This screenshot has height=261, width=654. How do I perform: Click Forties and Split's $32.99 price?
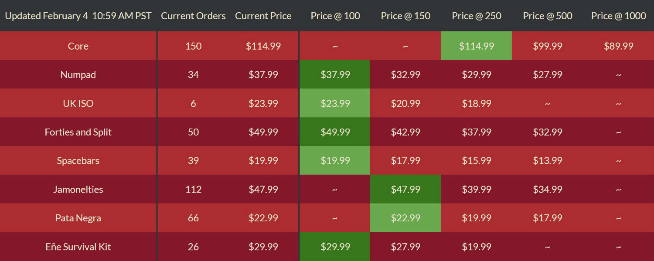548,132
